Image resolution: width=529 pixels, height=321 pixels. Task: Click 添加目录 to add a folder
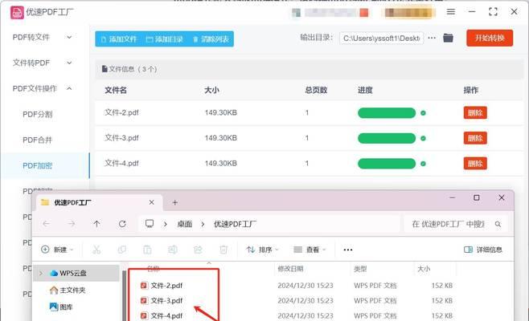click(x=165, y=39)
